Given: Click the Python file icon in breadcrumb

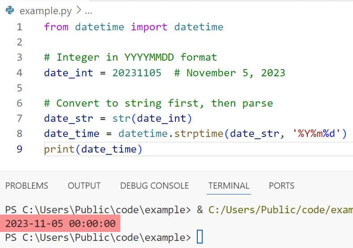Looking at the screenshot, I should point(9,10).
